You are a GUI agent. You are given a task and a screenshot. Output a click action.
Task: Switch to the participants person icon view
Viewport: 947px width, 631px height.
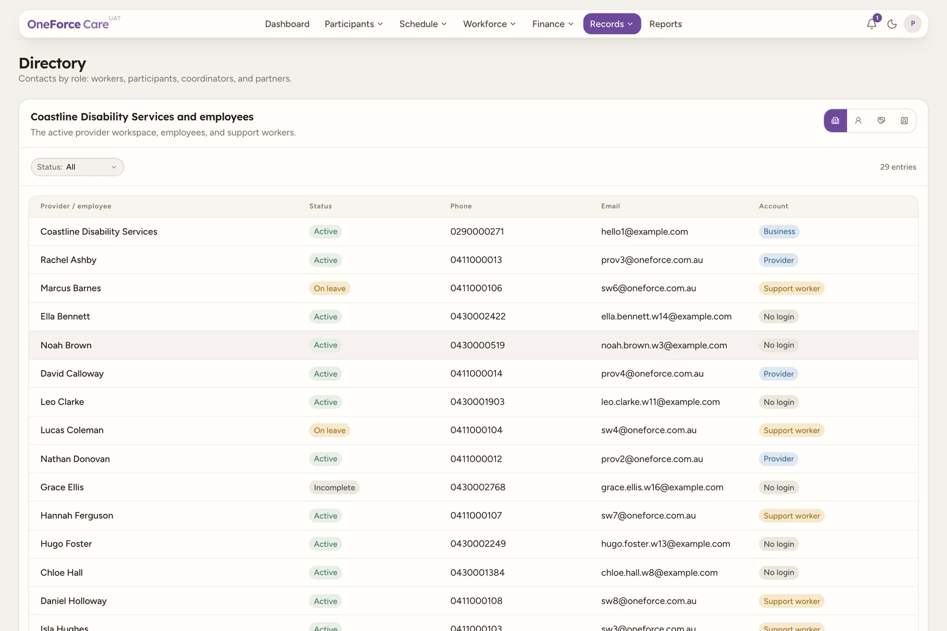(x=858, y=121)
